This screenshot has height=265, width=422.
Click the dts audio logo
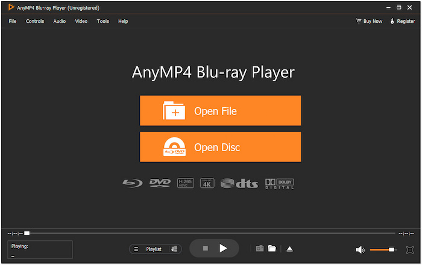coord(239,183)
